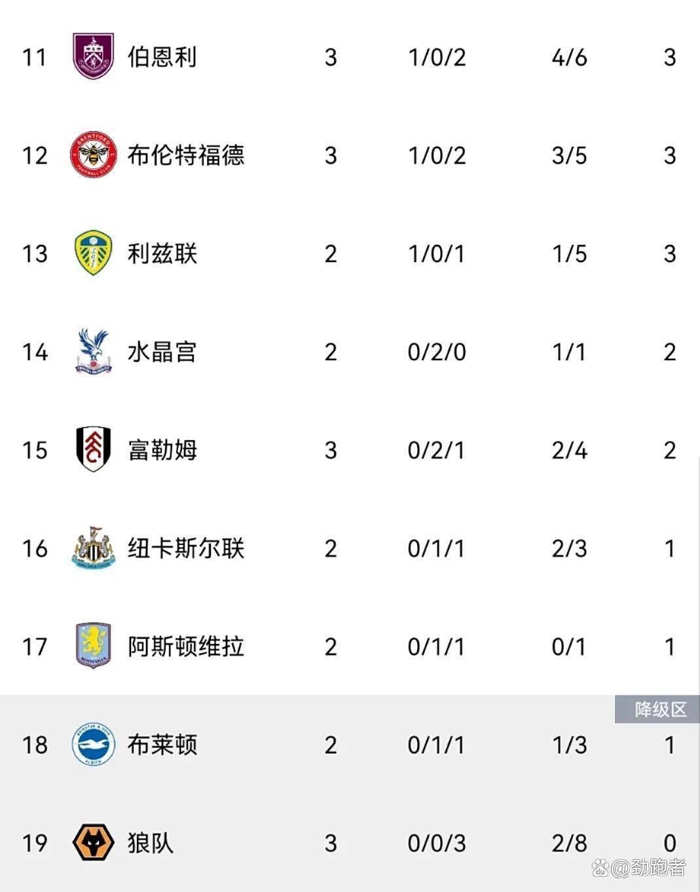Select rank number 19 for Wolves row
Screen dimensions: 700x892
[35, 843]
